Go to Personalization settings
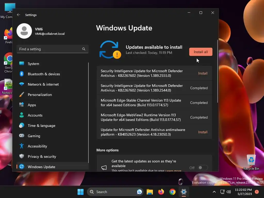 (x=52, y=95)
